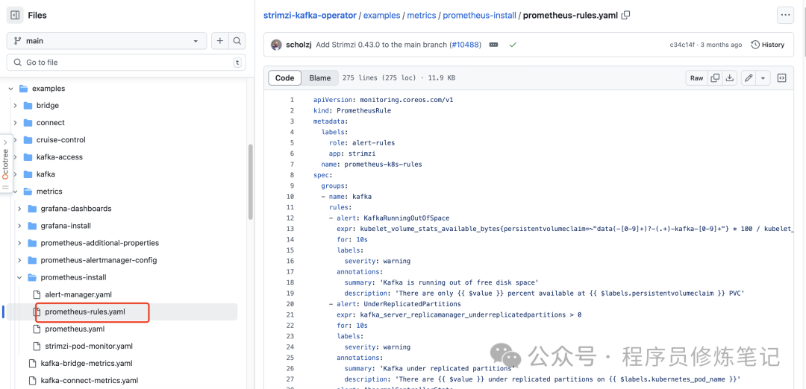Expand the connect folder chevron
This screenshot has height=389, width=806.
pyautogui.click(x=15, y=123)
